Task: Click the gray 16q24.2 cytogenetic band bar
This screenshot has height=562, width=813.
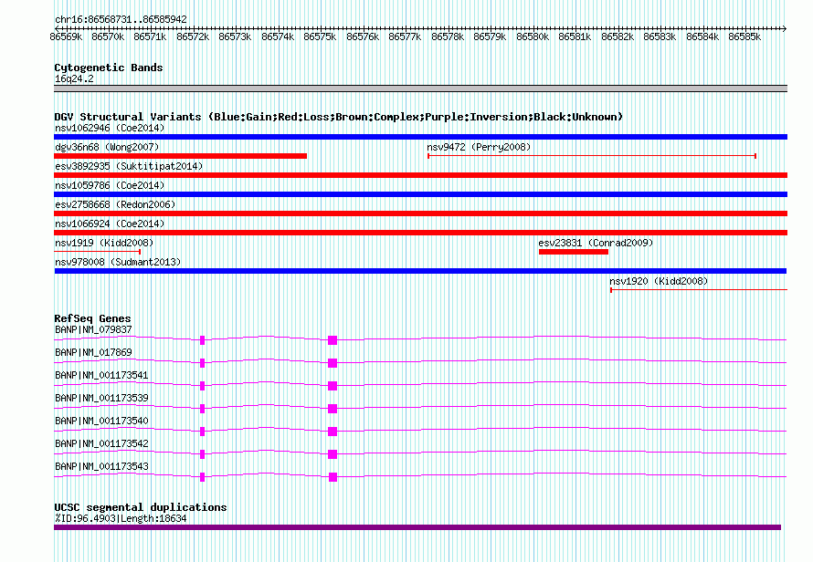Action: coord(420,88)
